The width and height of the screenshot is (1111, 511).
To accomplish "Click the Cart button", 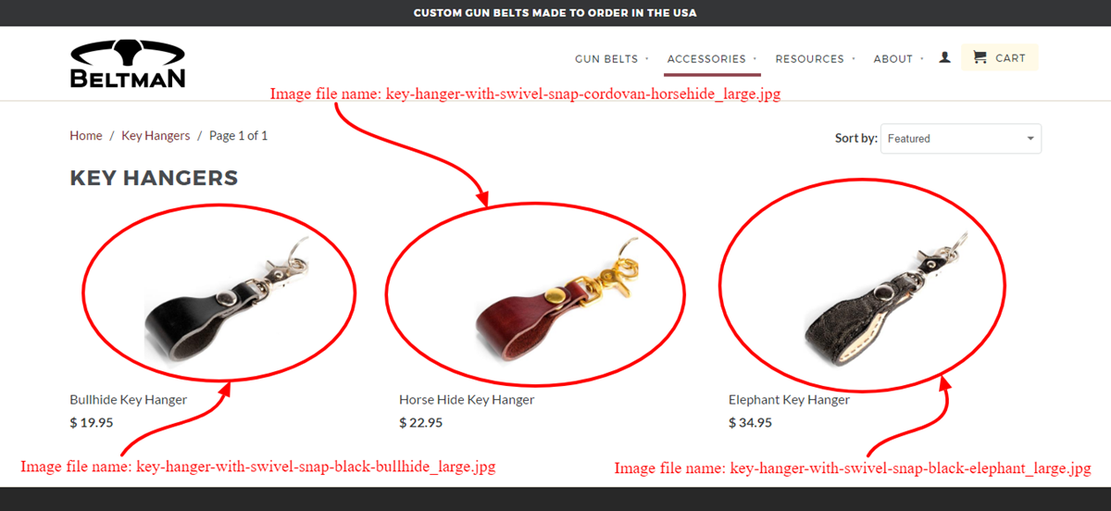I will (x=1000, y=57).
